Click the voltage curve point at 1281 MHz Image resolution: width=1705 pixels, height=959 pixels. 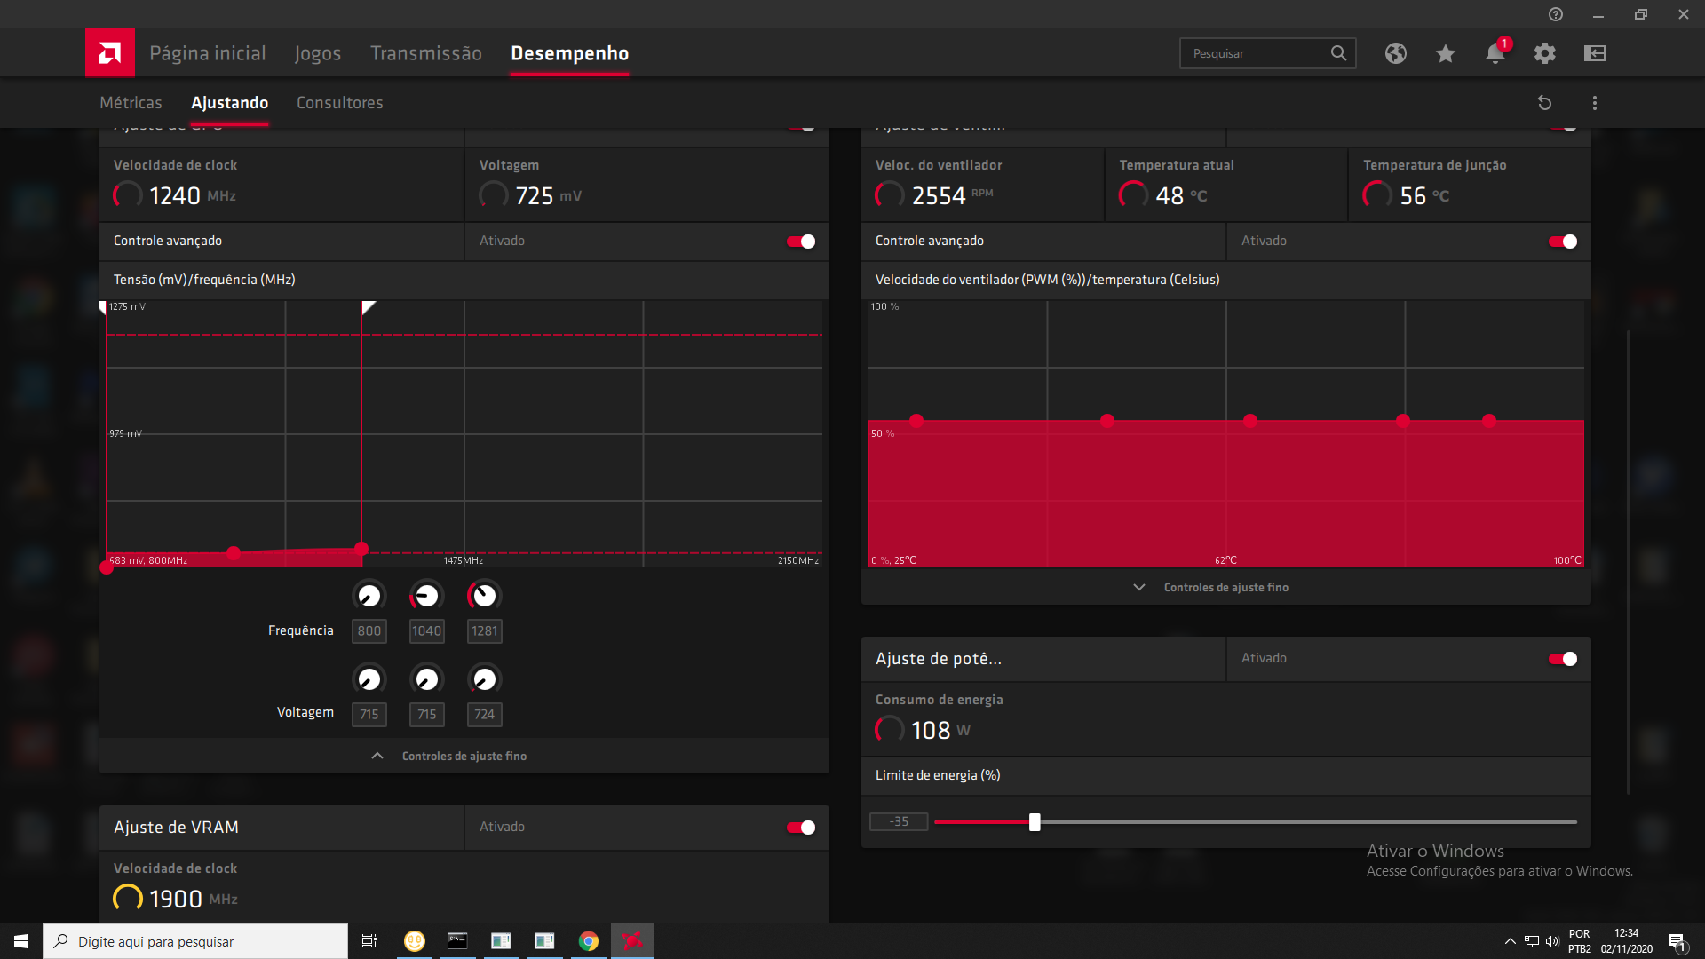pos(361,549)
